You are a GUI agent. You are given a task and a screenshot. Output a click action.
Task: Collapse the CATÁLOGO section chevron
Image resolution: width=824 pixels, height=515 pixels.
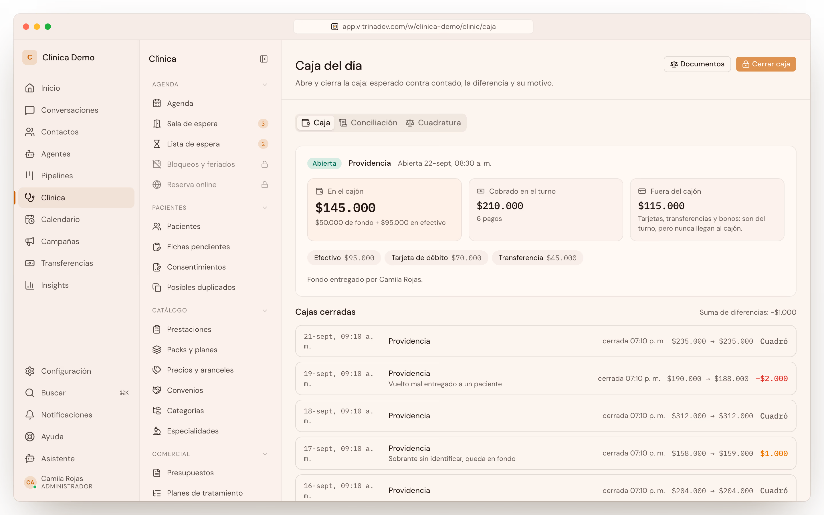pos(265,311)
